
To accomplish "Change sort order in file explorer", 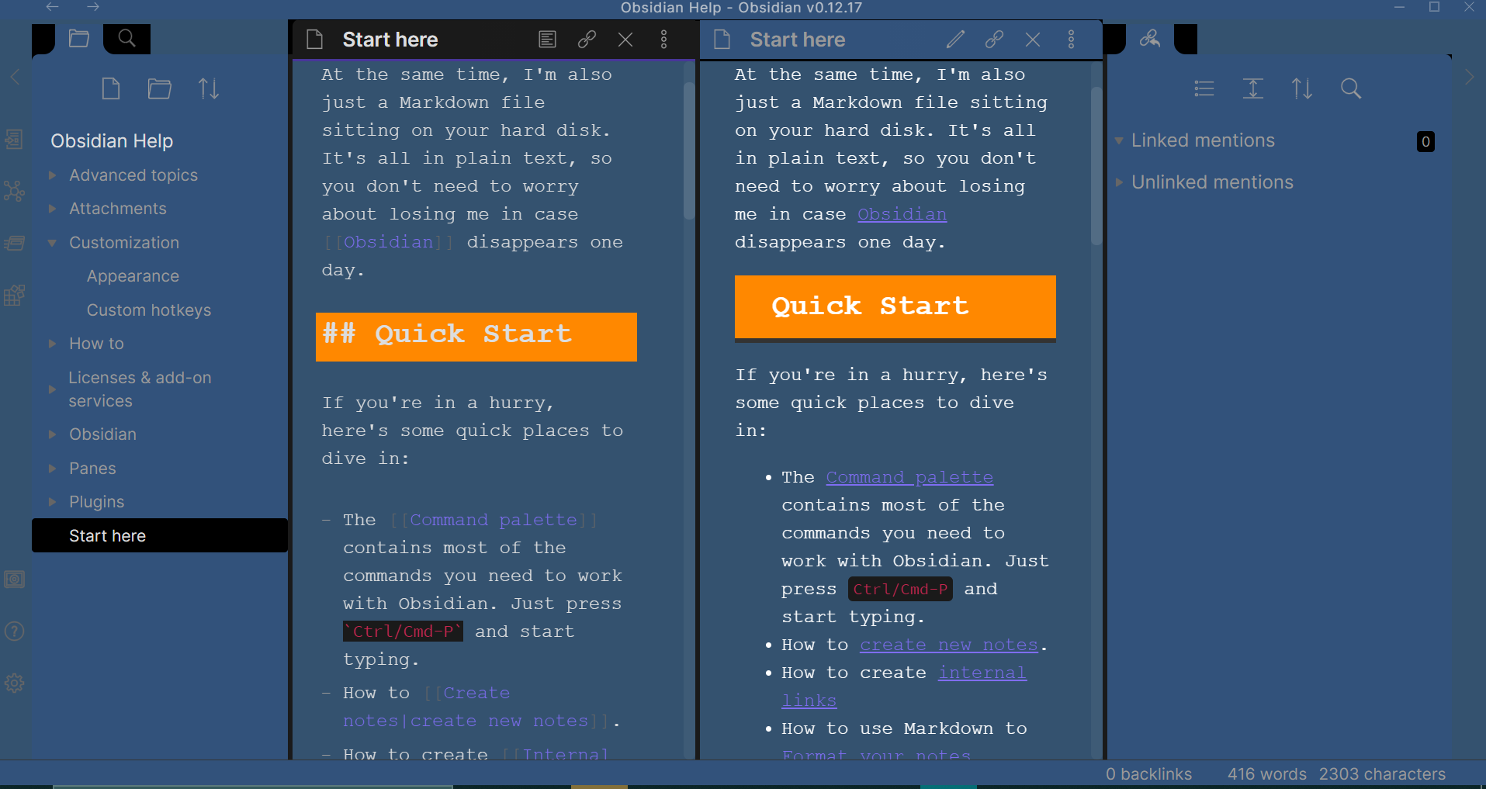I will pos(209,88).
